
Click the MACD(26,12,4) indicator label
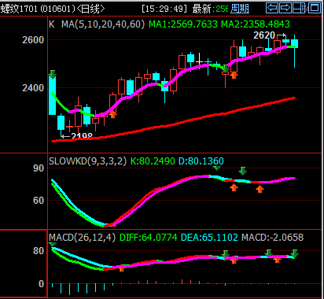tap(82, 238)
